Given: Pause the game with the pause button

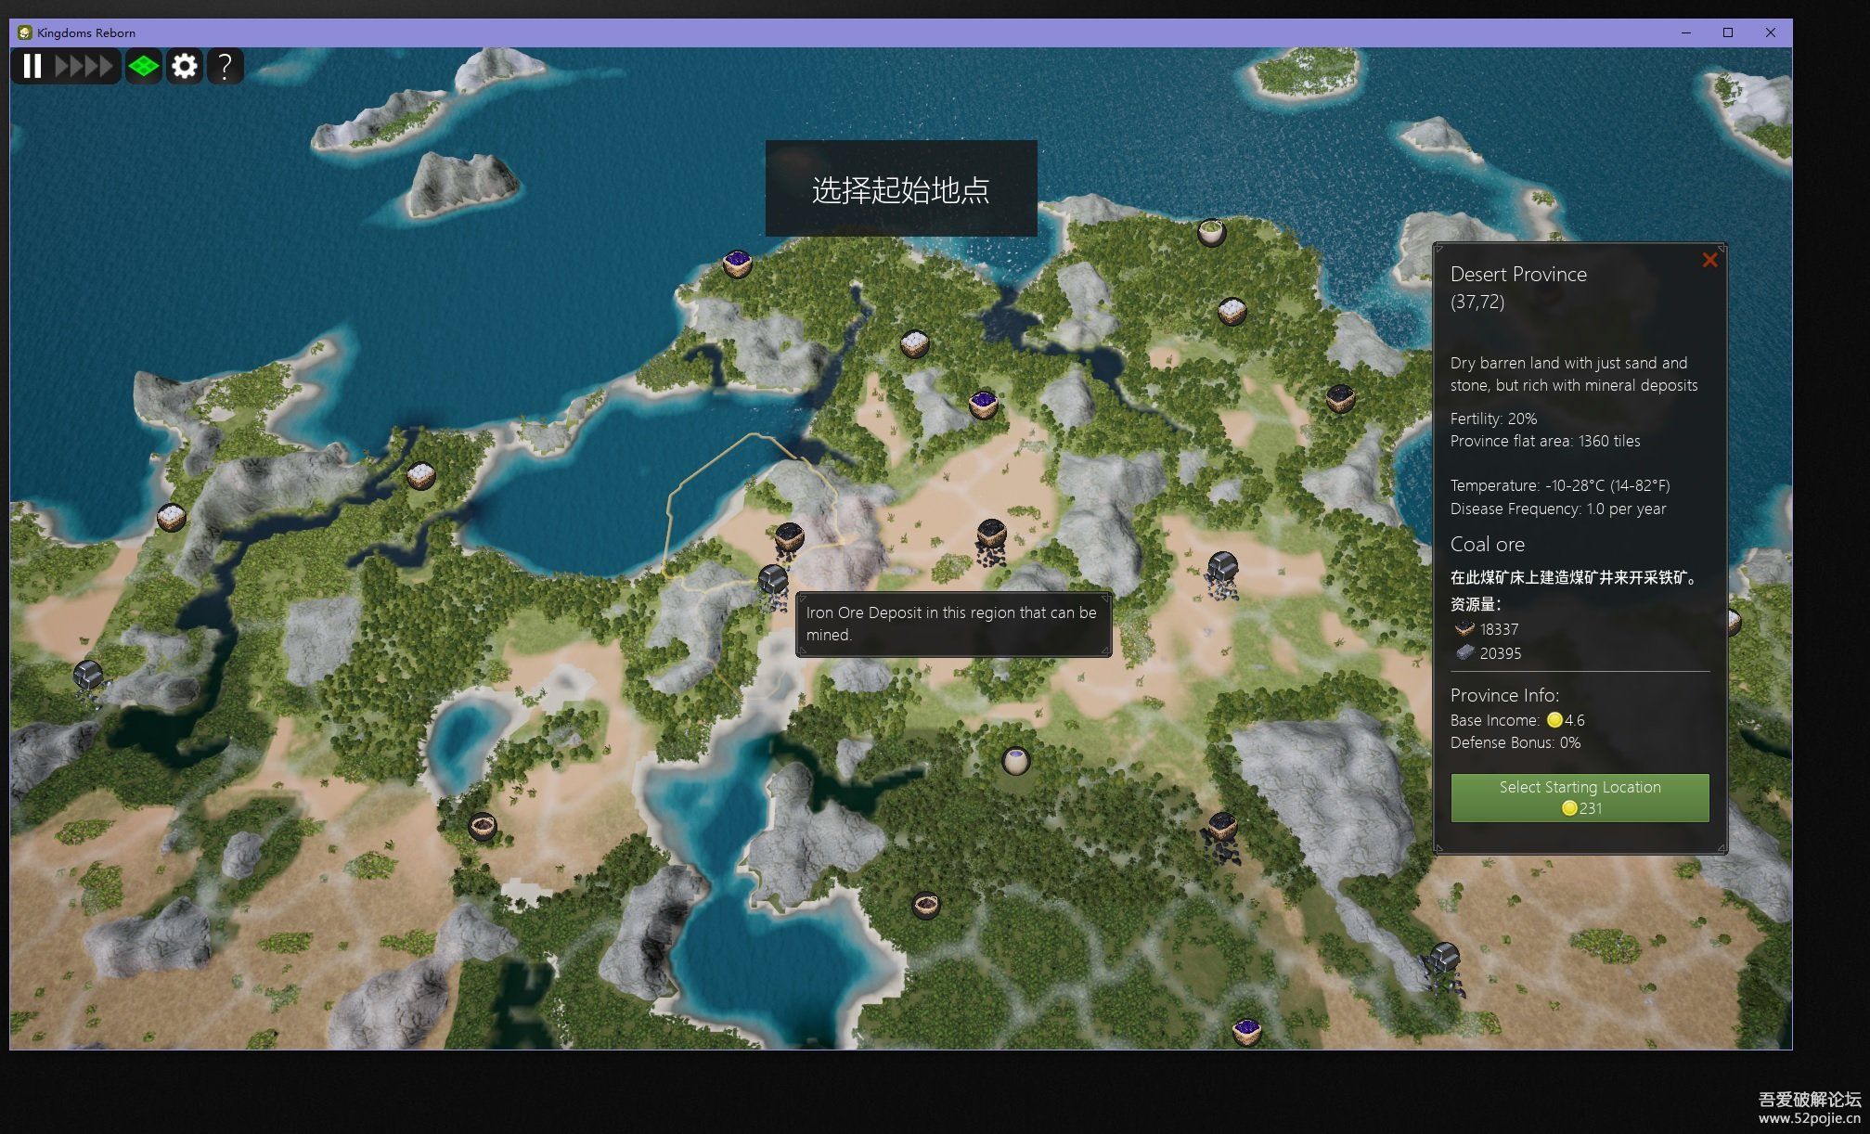Looking at the screenshot, I should click(32, 66).
